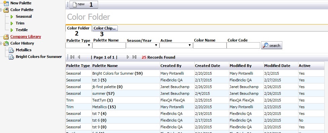Open the Company Library link

click(26, 37)
